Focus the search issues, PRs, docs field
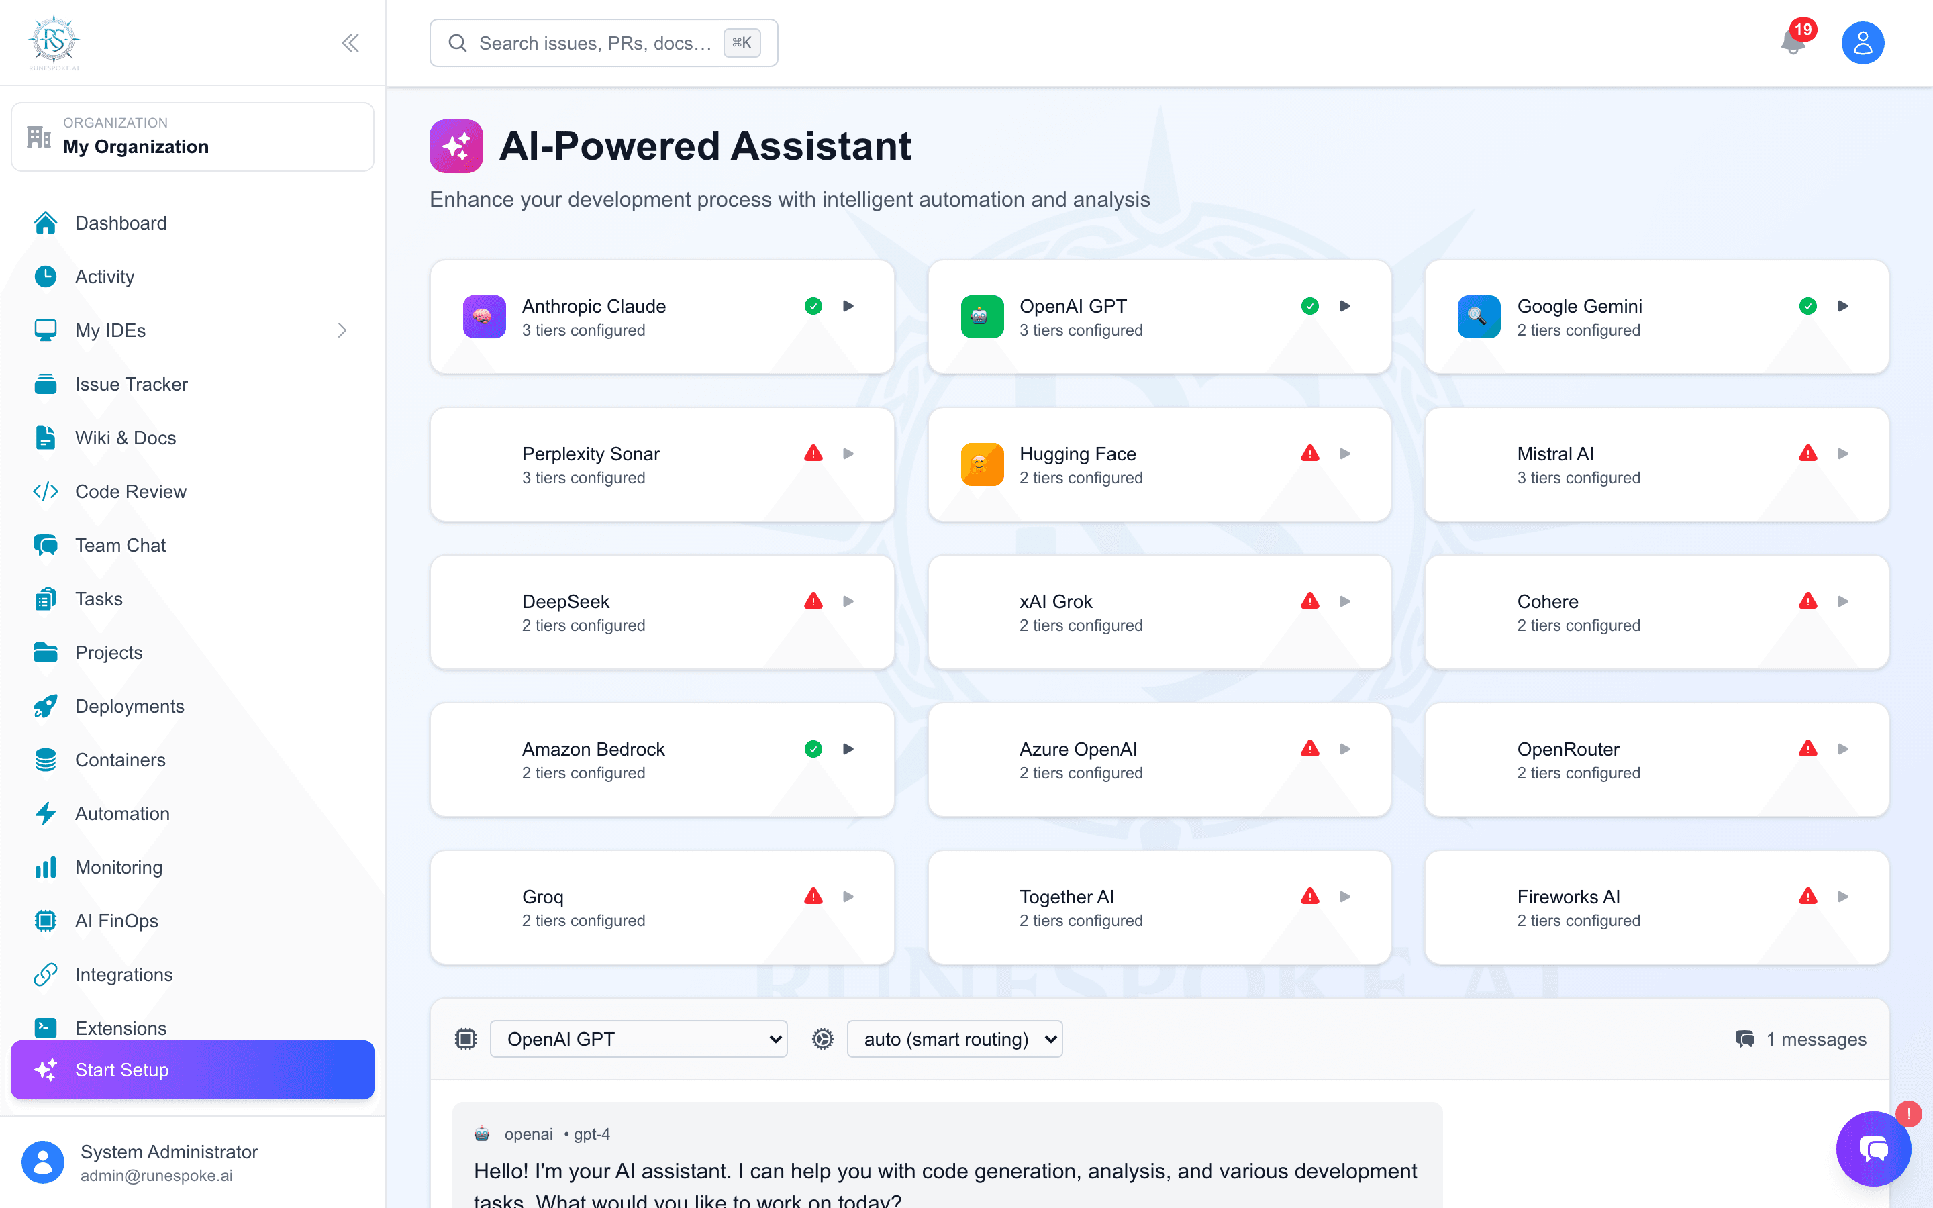This screenshot has height=1208, width=1933. 604,43
